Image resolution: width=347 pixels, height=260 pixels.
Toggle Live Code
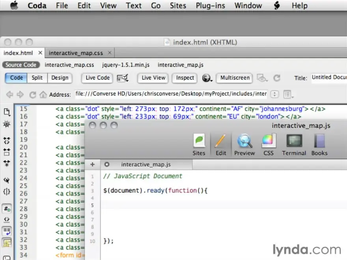(x=98, y=78)
